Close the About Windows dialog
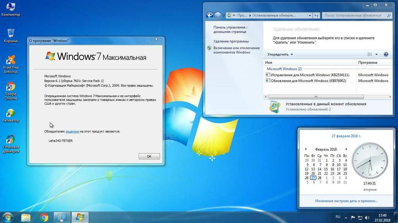398x223 pixels. tap(156, 39)
